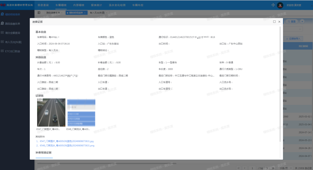Close the 稽核明细清单 tab

click(85, 13)
